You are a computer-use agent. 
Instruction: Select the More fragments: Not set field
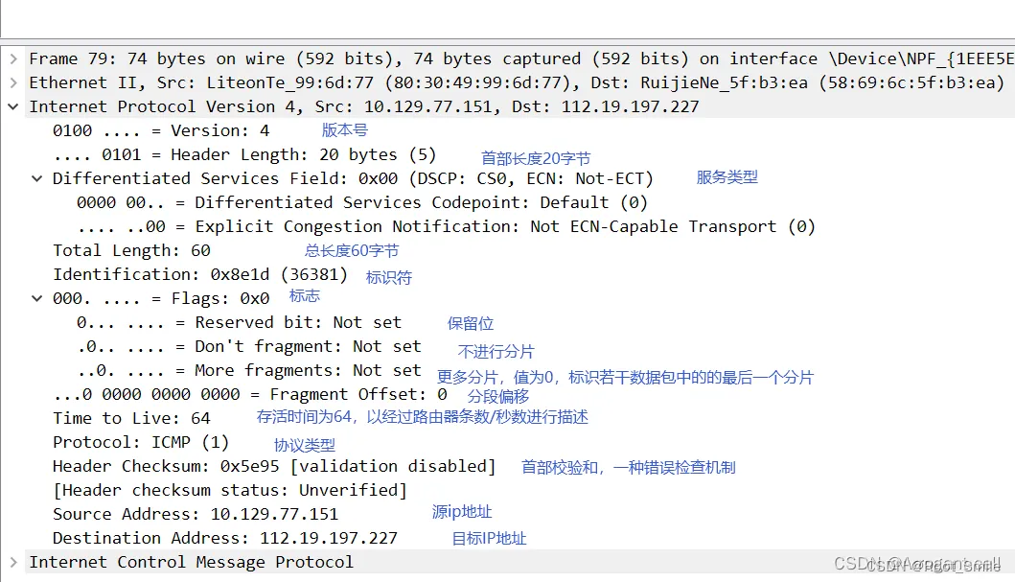coord(230,370)
